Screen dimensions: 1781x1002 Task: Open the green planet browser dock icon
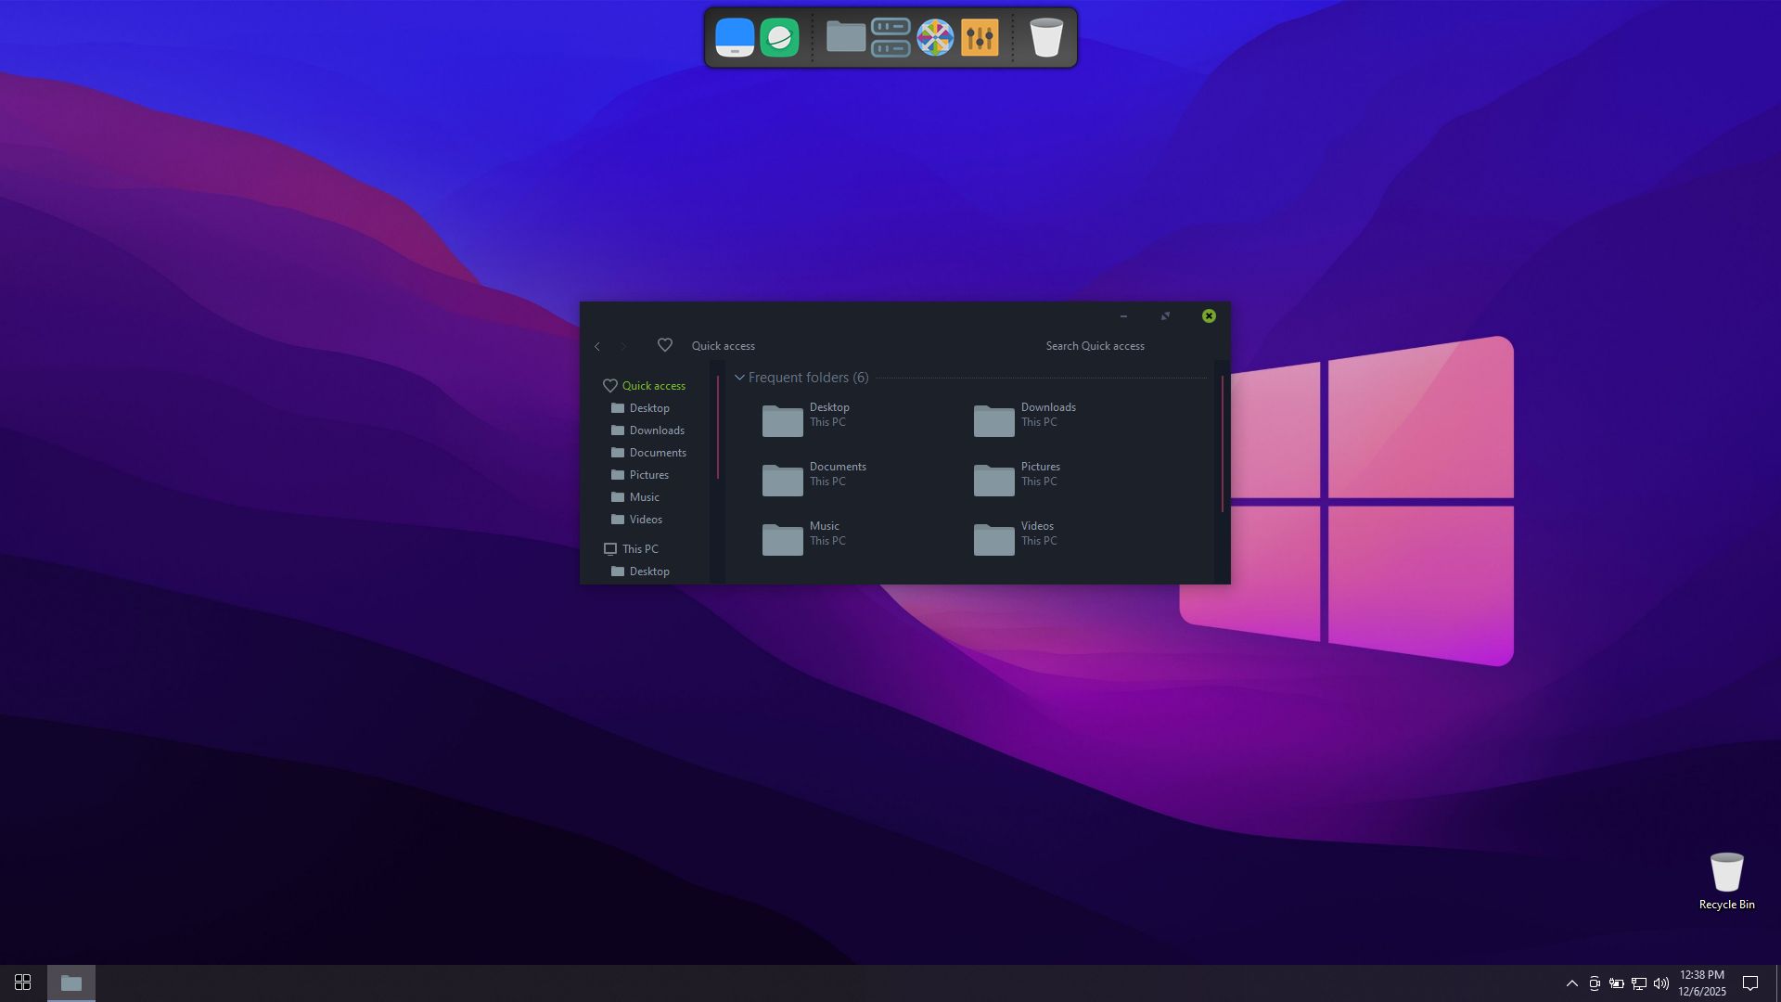(779, 38)
